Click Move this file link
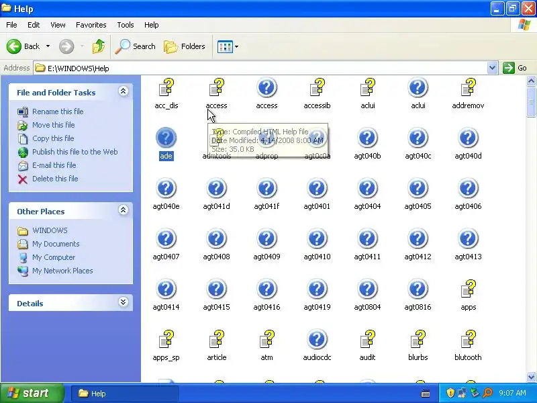The width and height of the screenshot is (537, 403). [x=54, y=125]
